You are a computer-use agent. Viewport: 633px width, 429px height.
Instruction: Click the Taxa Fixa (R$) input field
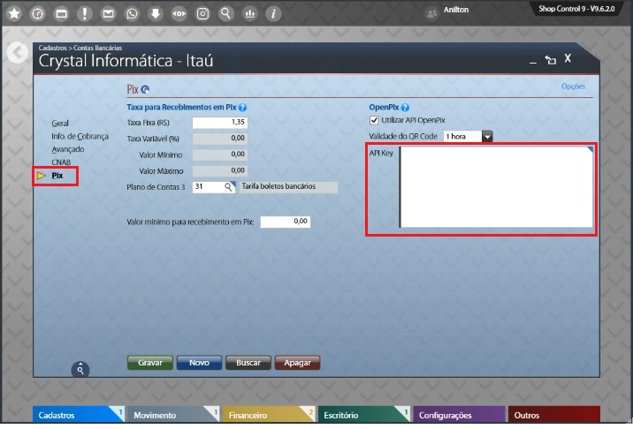click(x=219, y=122)
